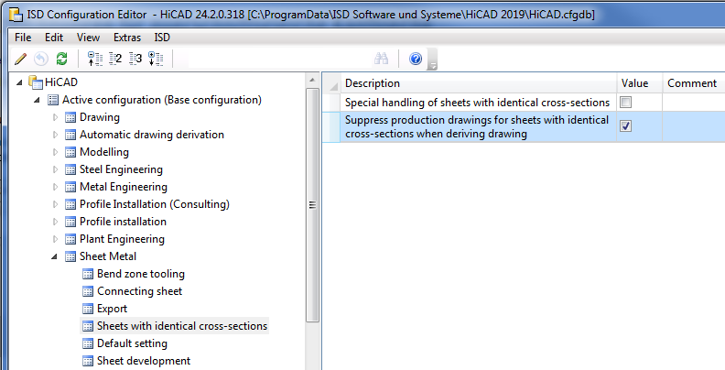Collapse the Sheet Metal tree node
This screenshot has height=370, width=725.
[55, 256]
